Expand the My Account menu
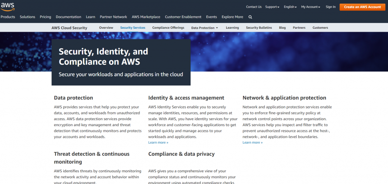 click(x=311, y=7)
